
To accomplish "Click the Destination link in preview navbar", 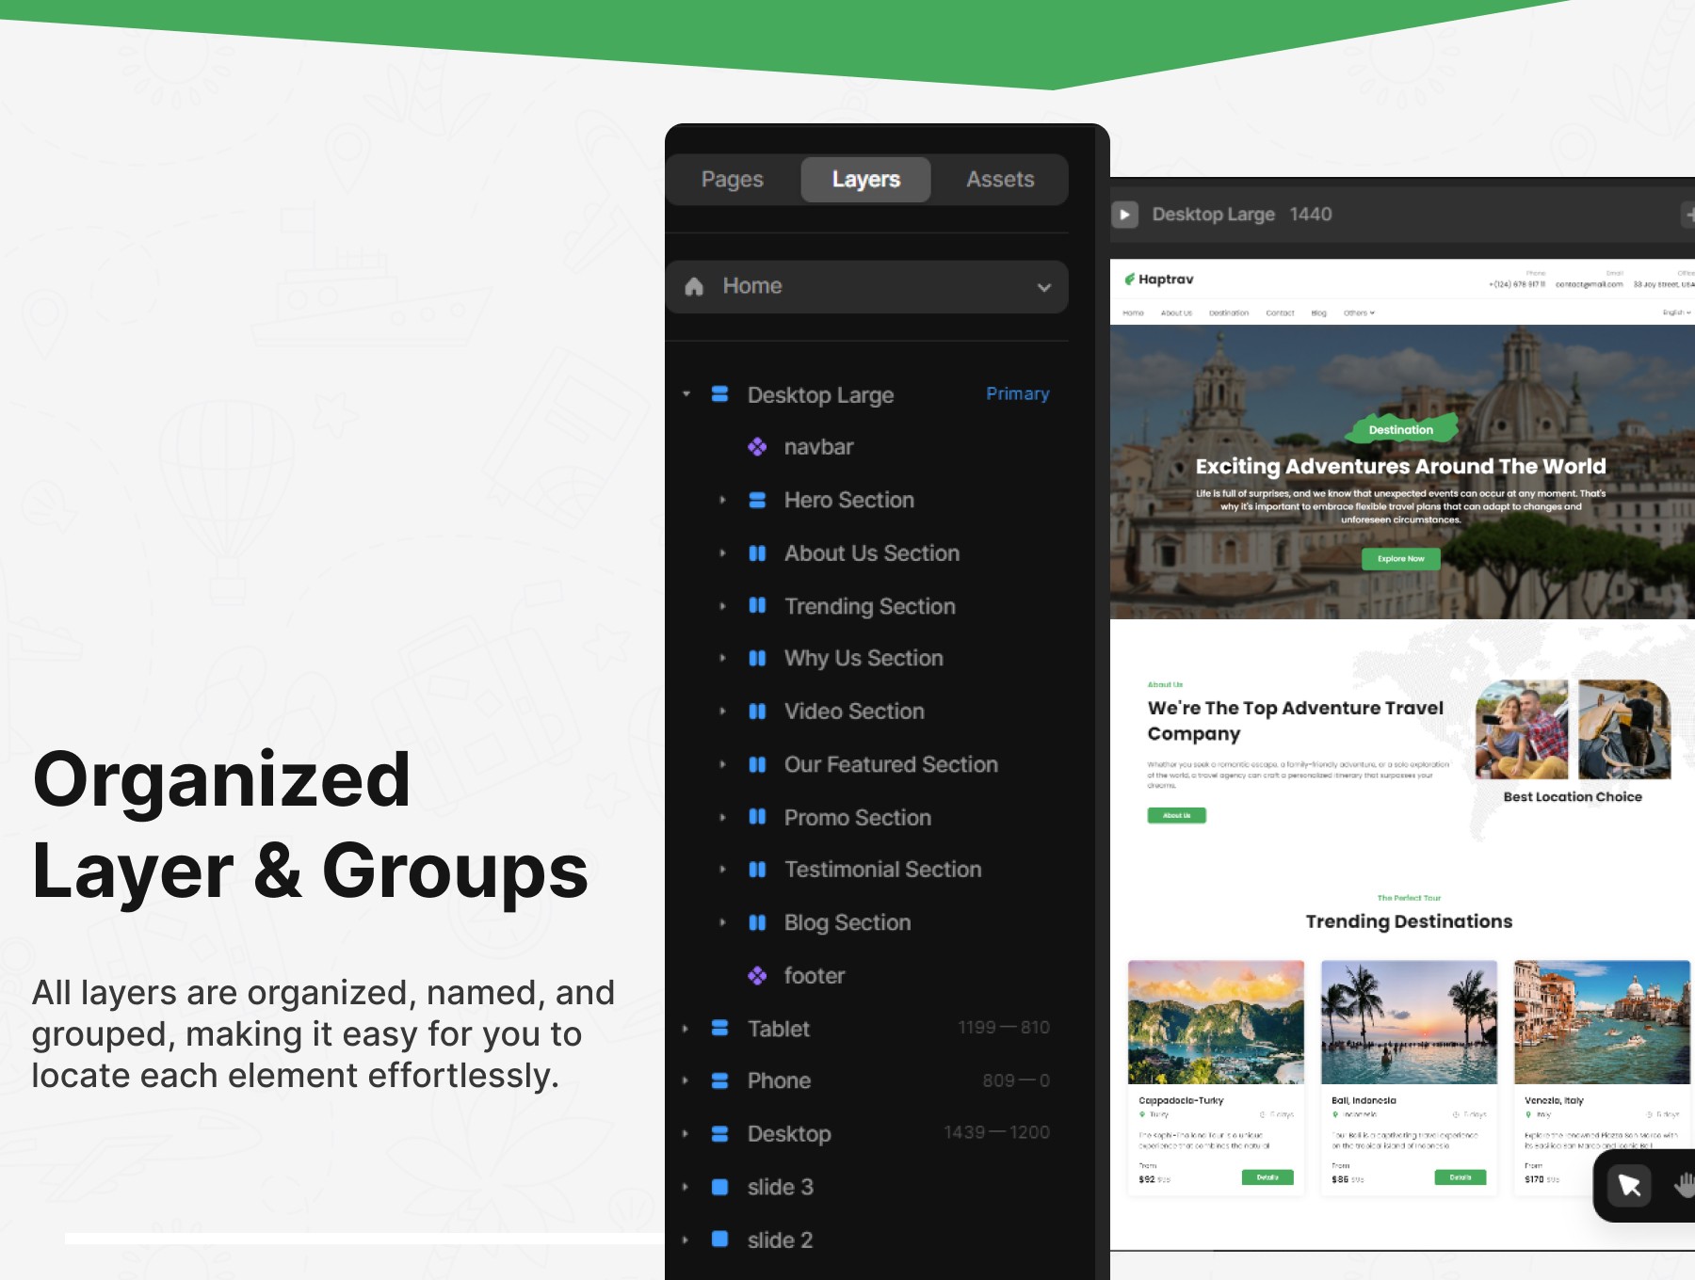I will pos(1229,312).
